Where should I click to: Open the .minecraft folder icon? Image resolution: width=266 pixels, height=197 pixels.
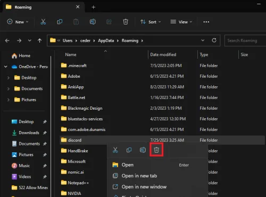pyautogui.click(x=64, y=65)
